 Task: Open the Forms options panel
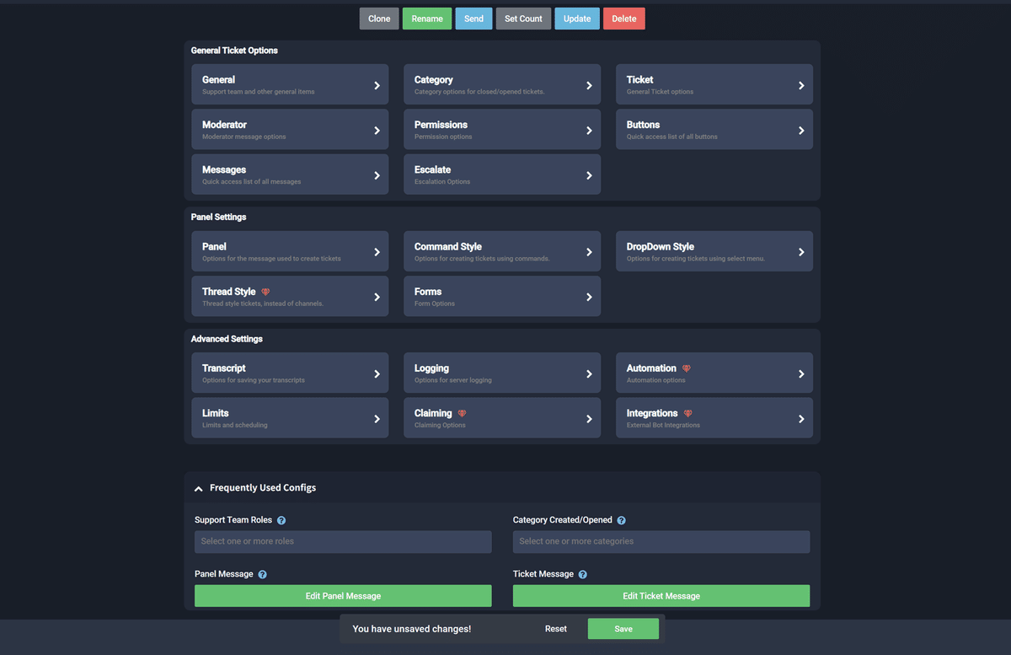tap(502, 296)
